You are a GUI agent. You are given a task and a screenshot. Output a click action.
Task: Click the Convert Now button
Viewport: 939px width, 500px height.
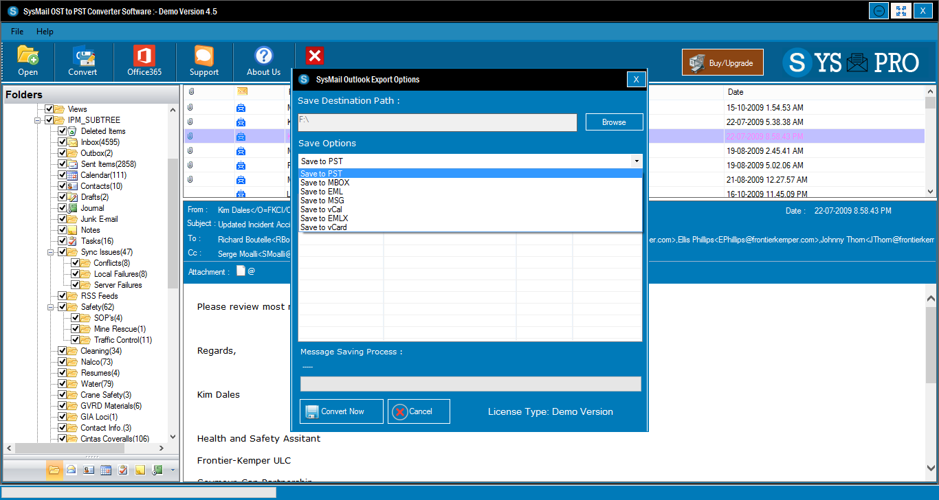pos(342,411)
